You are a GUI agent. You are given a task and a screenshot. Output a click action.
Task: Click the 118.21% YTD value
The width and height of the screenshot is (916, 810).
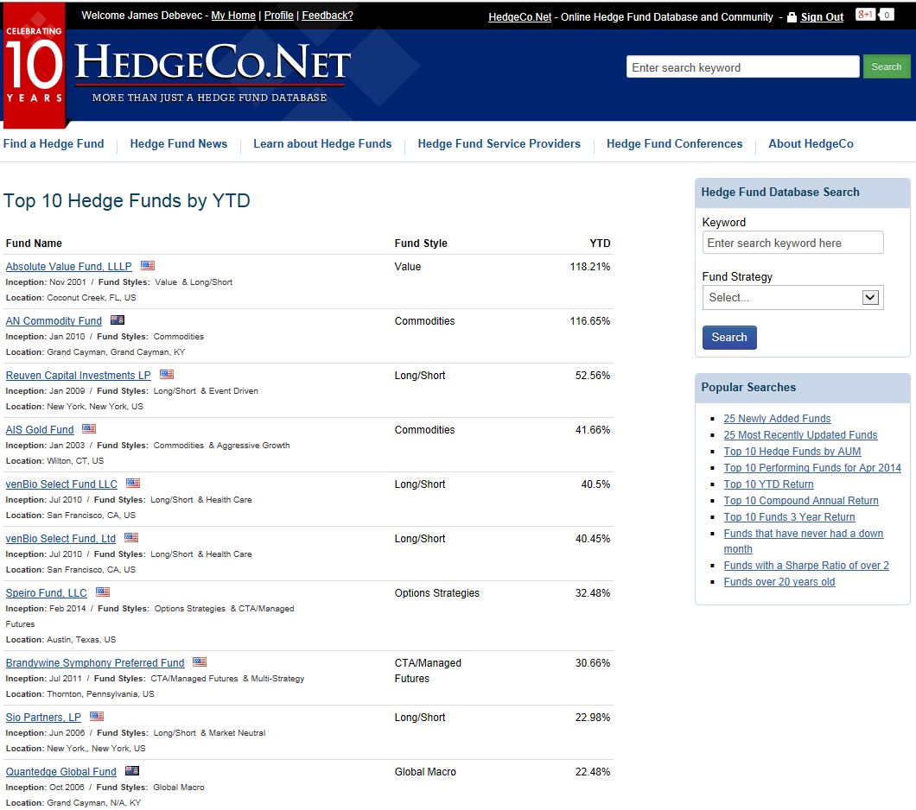[x=590, y=267]
